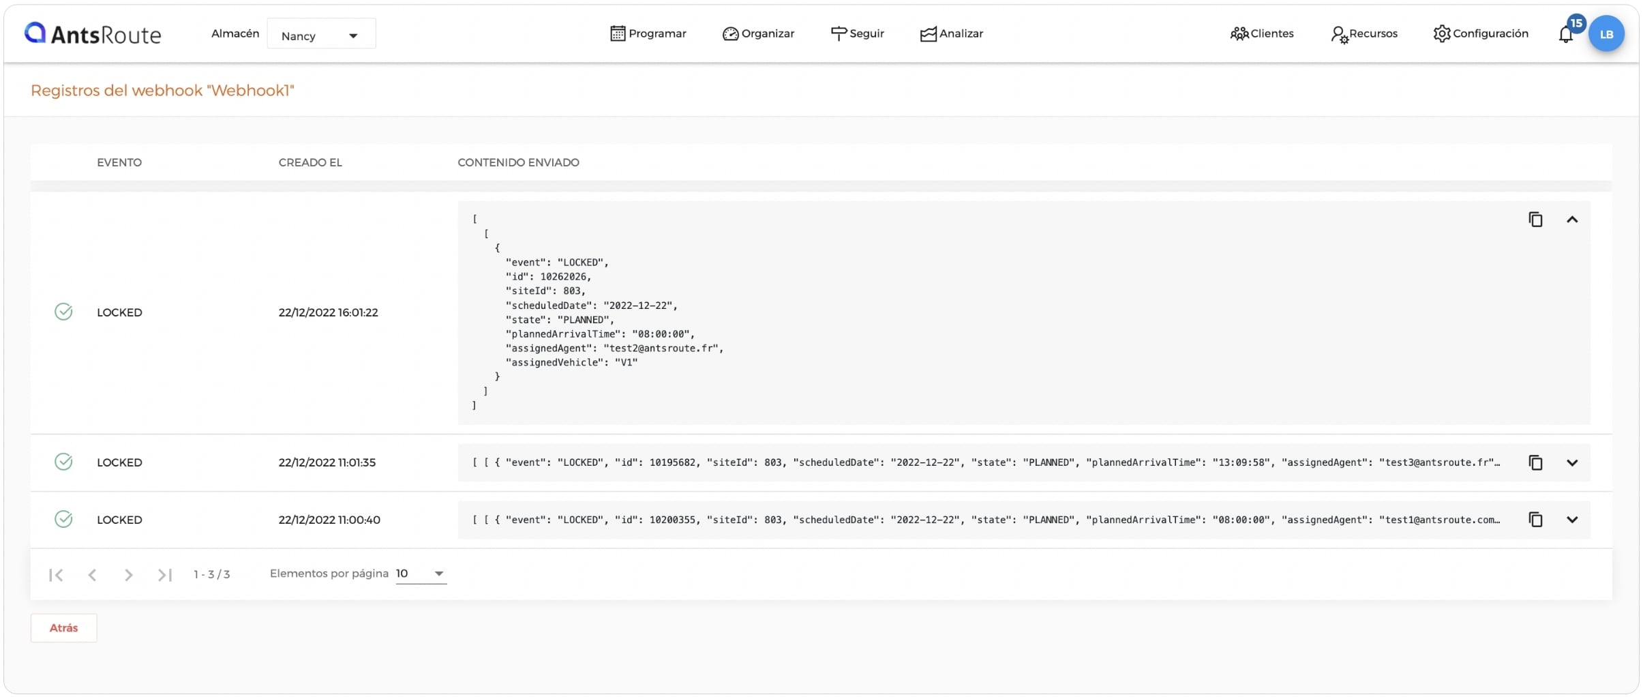Click JSON preview with id 10200355
This screenshot has width=1643, height=697.
[986, 520]
